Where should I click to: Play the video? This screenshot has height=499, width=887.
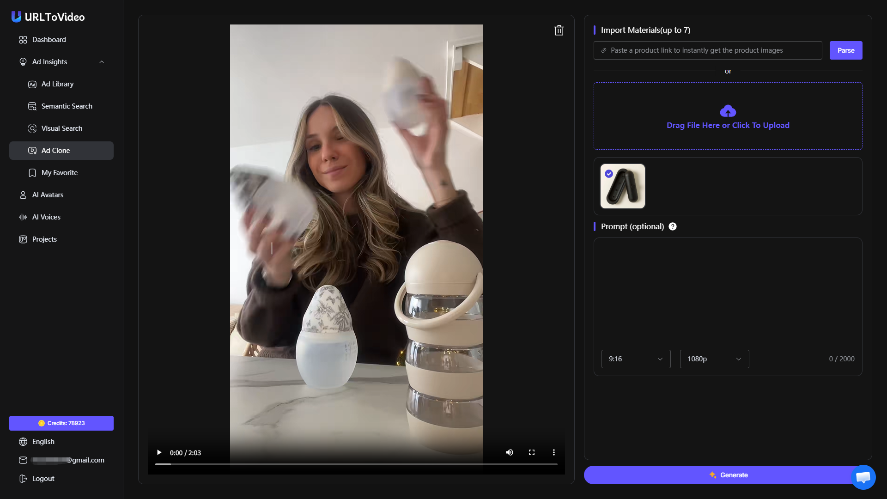159,452
